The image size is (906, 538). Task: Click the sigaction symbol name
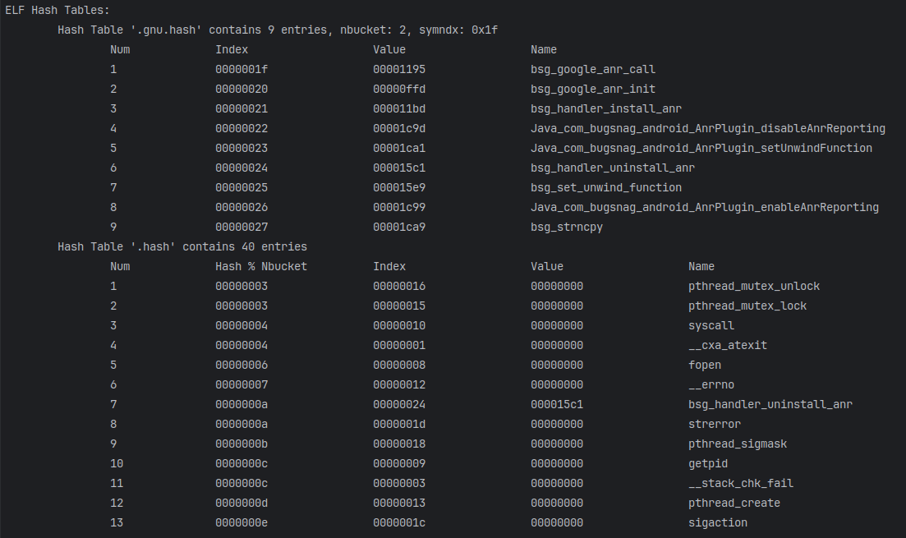718,522
